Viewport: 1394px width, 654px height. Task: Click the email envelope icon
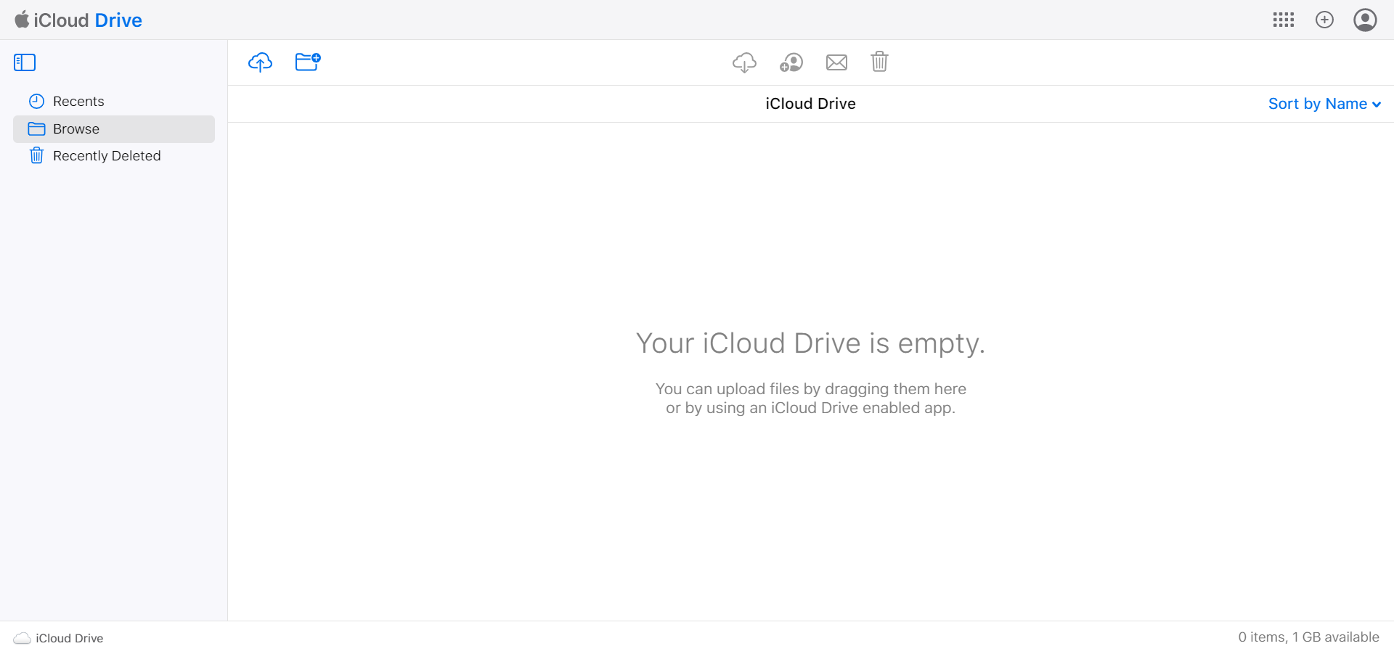click(836, 62)
